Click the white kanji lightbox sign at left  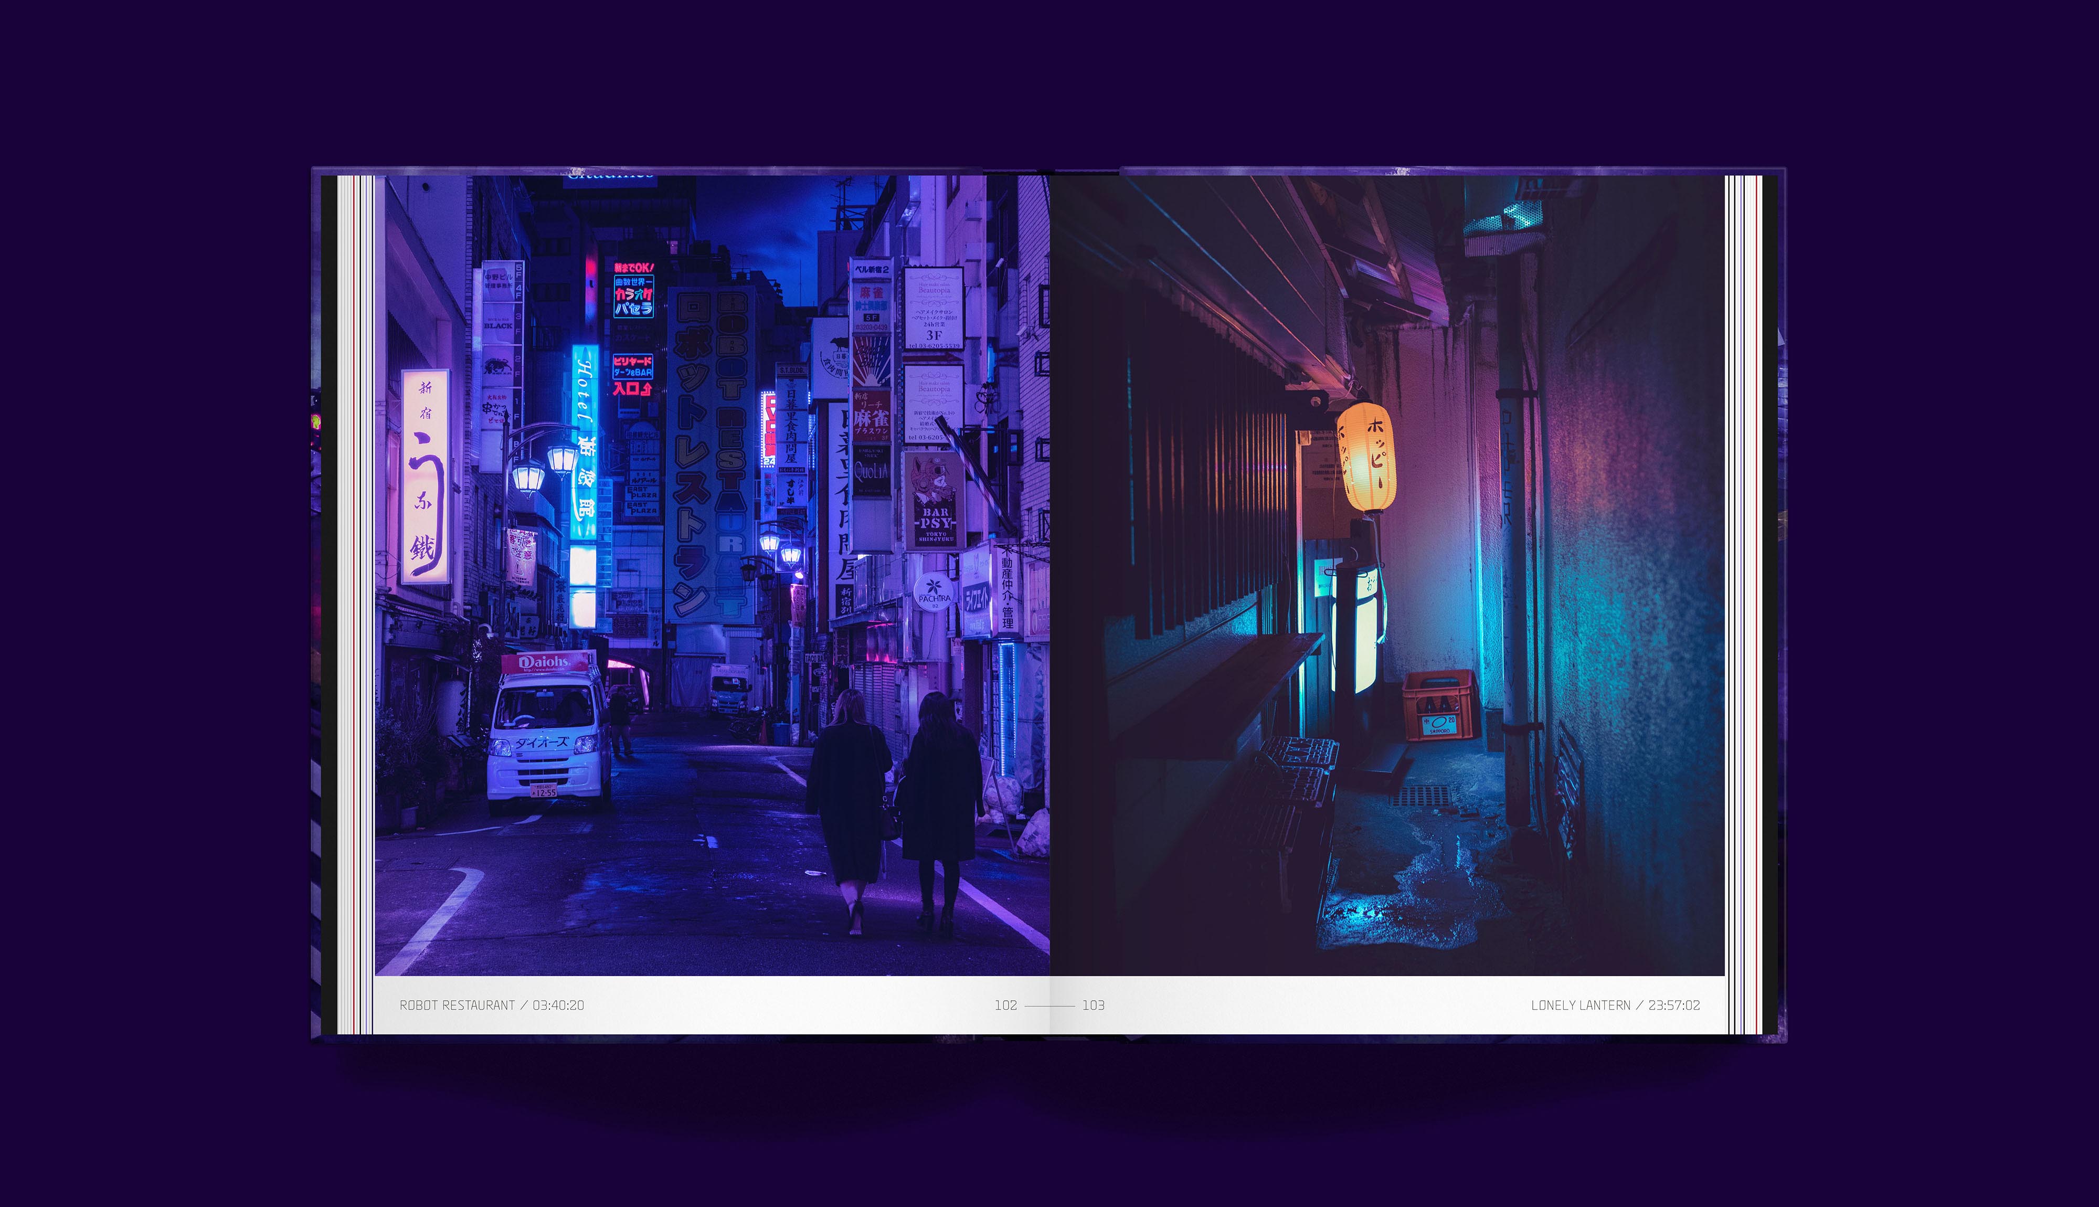click(x=425, y=476)
